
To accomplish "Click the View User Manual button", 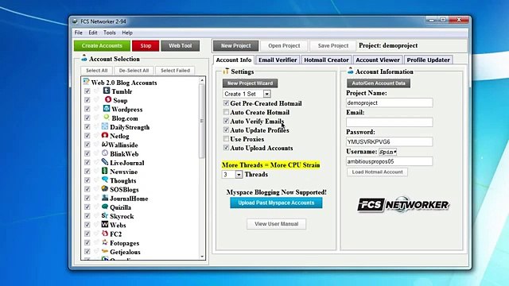I will tap(276, 224).
